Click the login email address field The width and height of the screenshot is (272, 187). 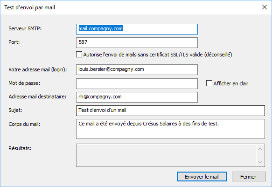coord(137,69)
